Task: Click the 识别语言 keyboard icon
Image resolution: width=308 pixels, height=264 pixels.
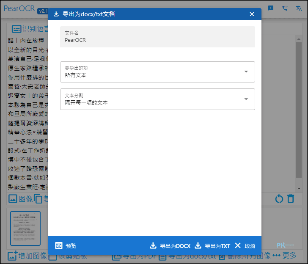Action: click(x=16, y=29)
